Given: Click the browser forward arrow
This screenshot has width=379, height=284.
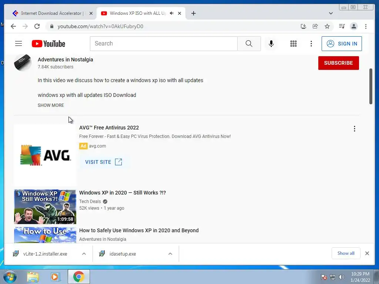Looking at the screenshot, I should (25, 26).
